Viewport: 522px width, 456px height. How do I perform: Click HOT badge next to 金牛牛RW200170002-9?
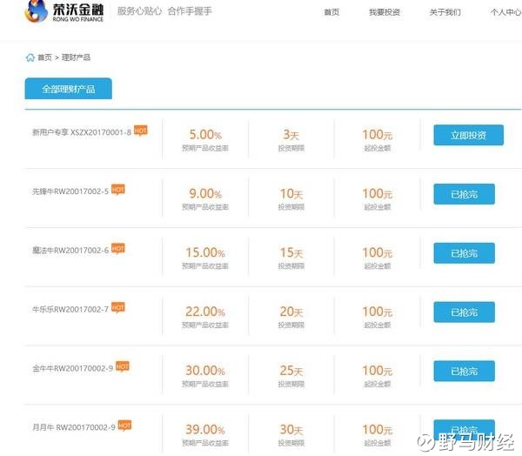[122, 366]
